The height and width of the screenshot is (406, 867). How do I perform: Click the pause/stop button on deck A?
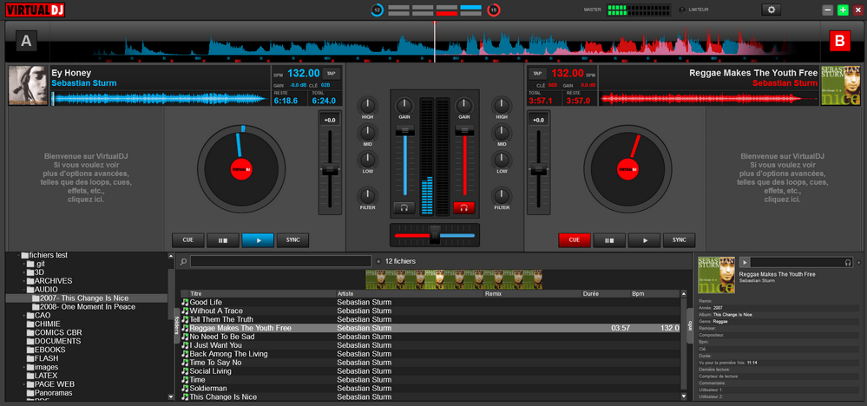click(x=223, y=240)
